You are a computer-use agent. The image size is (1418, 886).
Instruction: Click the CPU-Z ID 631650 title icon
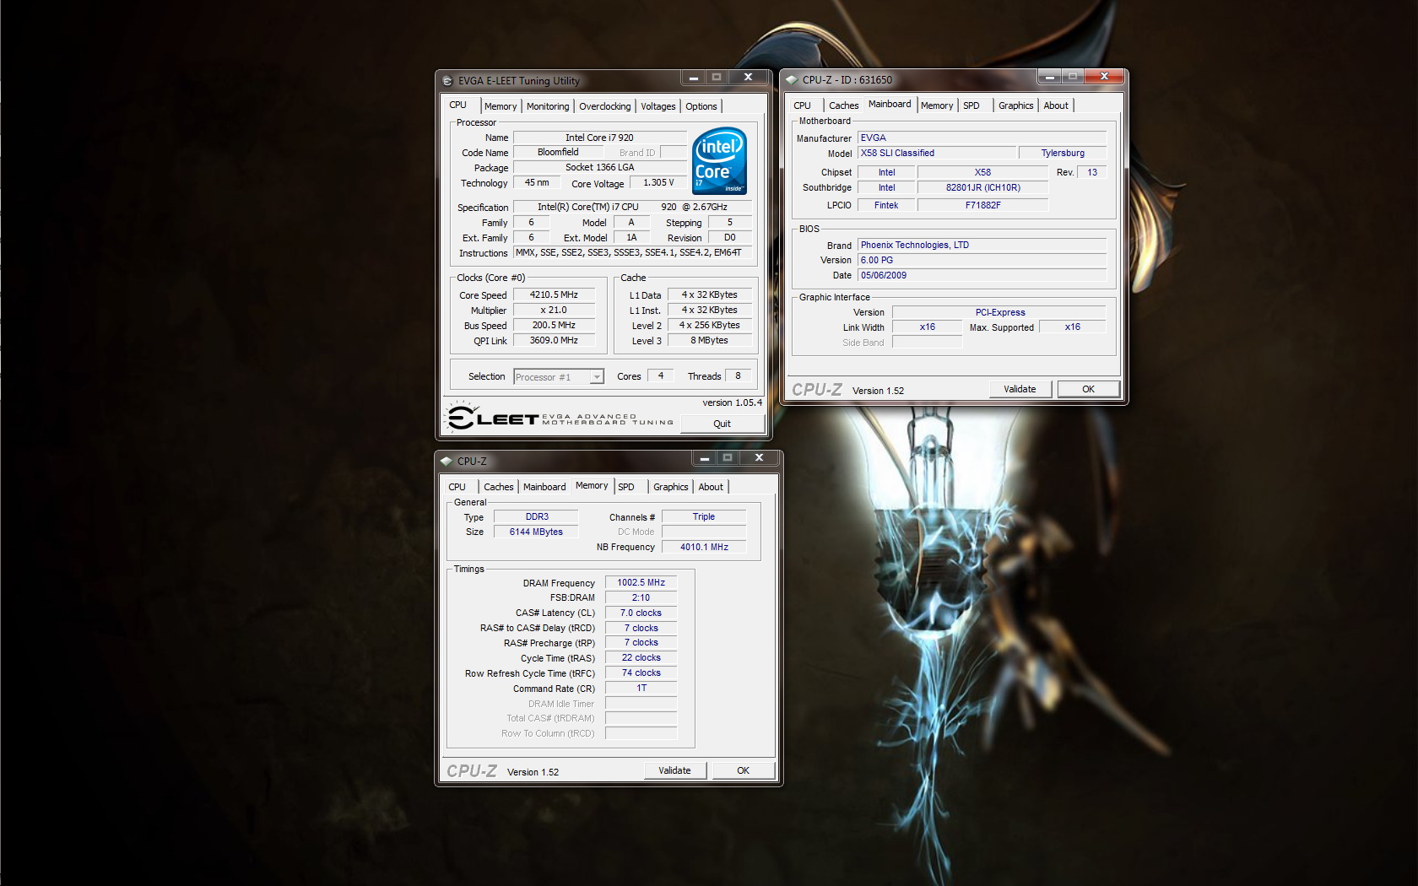coord(792,80)
